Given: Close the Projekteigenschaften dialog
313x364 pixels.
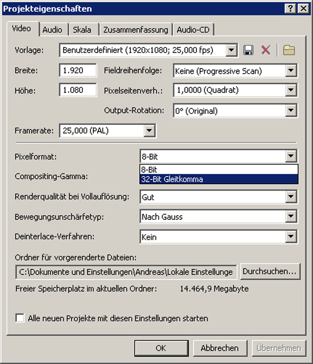Looking at the screenshot, I should 302,8.
